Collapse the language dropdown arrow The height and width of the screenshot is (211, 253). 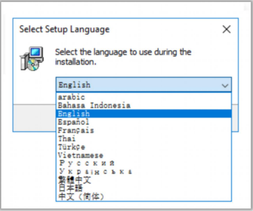tap(225, 86)
